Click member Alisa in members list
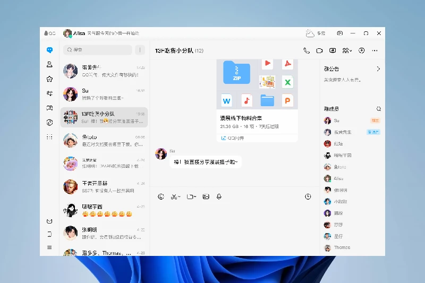Image resolution: width=425 pixels, height=283 pixels. point(352,178)
